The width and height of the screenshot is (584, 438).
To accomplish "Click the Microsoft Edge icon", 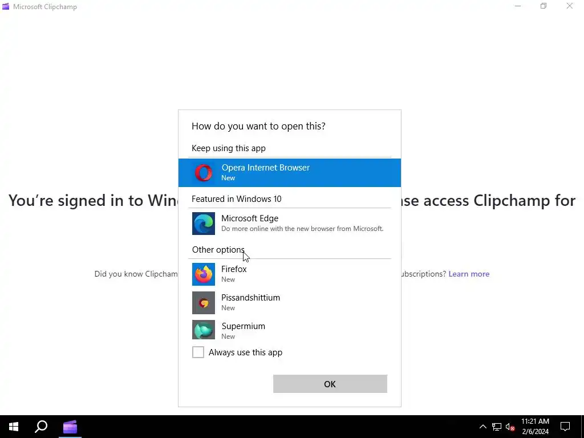I will point(204,224).
